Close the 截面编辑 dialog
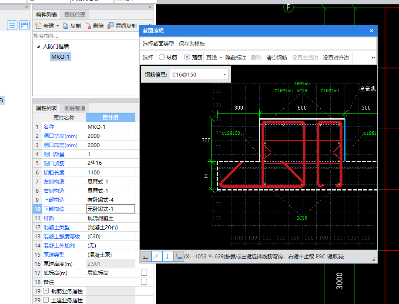Screen dimensions: 399x304 372,31
